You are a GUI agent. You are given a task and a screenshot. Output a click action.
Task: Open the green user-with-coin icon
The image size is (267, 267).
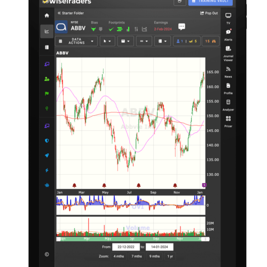pos(47,79)
